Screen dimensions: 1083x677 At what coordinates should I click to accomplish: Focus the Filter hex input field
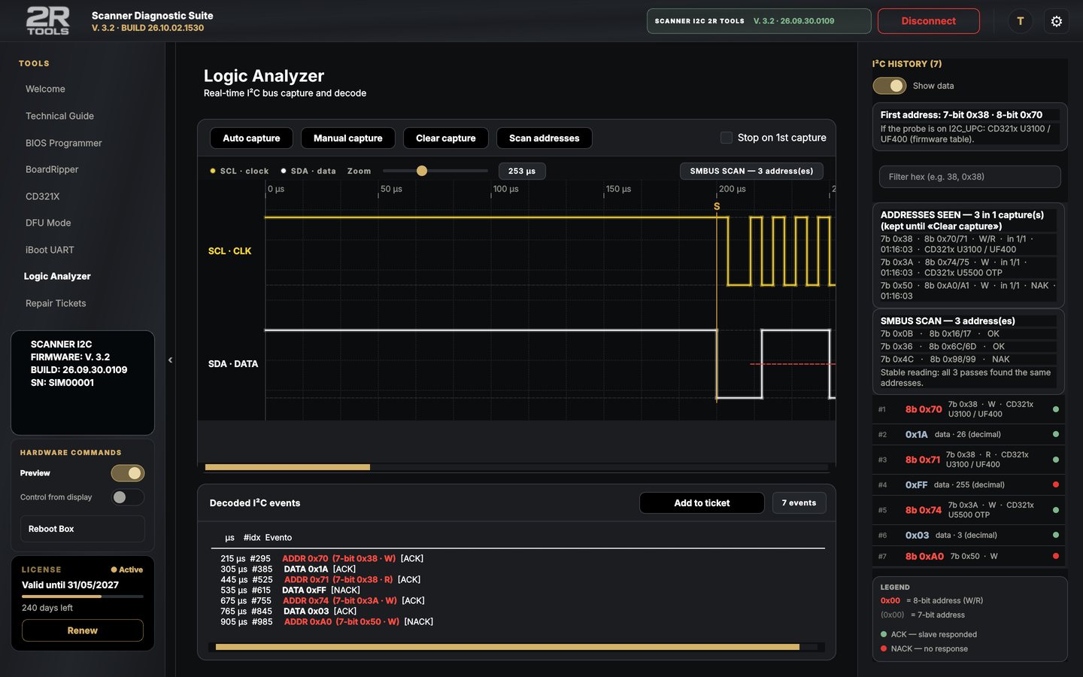(969, 177)
